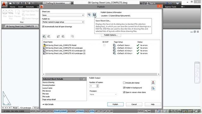This screenshot has width=202, height=114.
Task: Click the Remove Sheets icon
Action: tap(49, 36)
